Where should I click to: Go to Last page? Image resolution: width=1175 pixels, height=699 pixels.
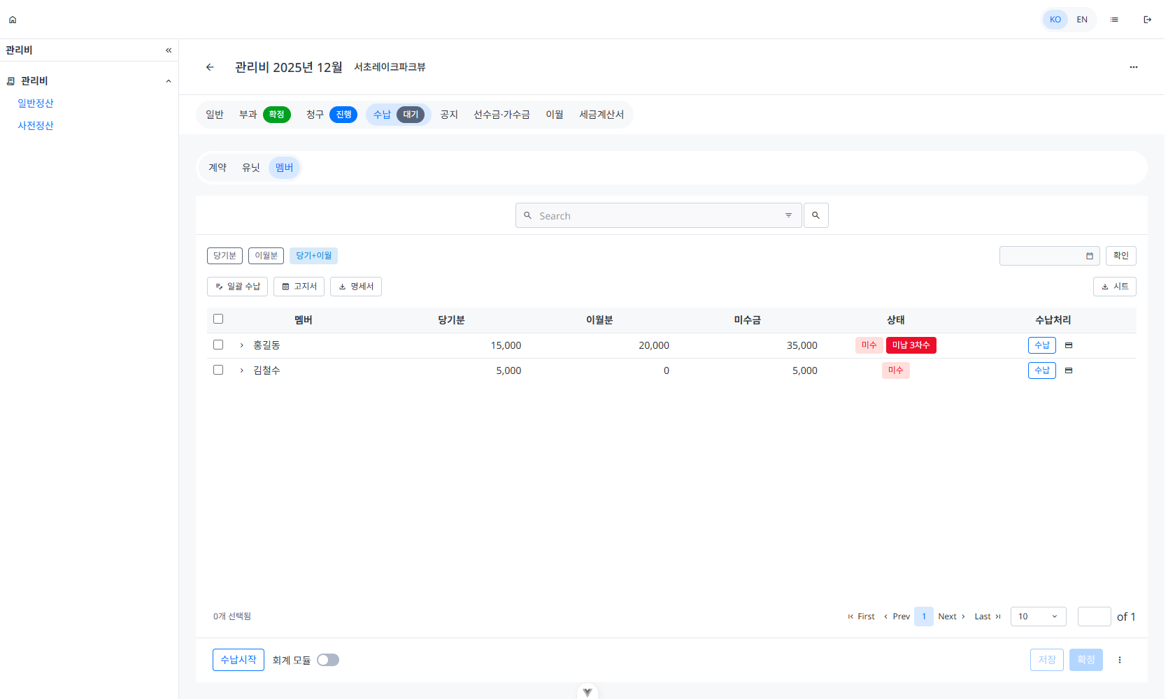(x=988, y=617)
